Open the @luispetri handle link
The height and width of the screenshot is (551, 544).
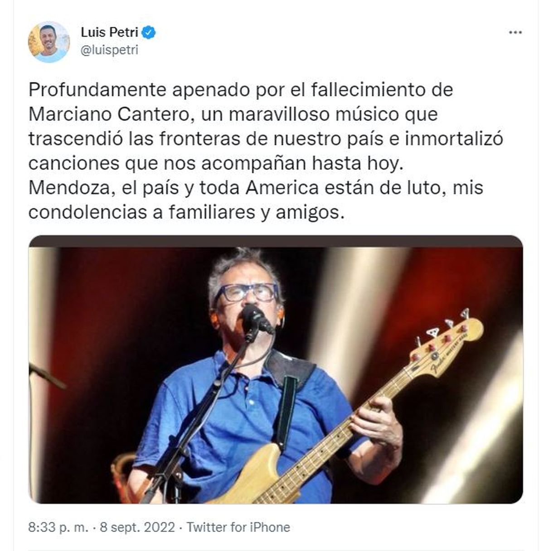[109, 50]
